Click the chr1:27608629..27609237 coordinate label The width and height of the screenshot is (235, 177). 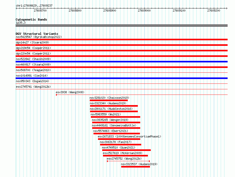(x=34, y=6)
